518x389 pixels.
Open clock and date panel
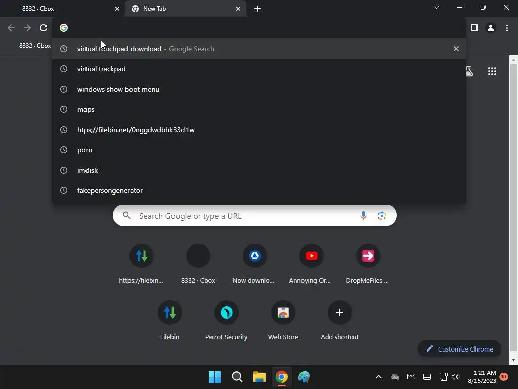(x=482, y=377)
